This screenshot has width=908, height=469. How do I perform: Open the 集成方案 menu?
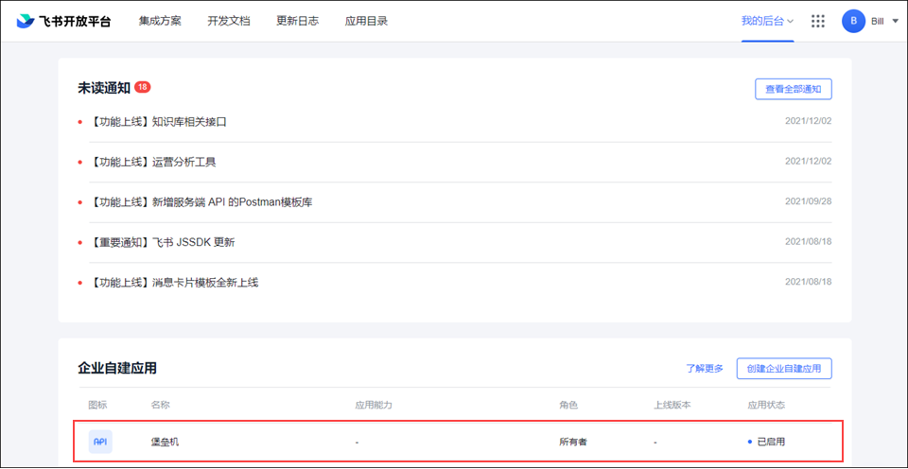(160, 21)
